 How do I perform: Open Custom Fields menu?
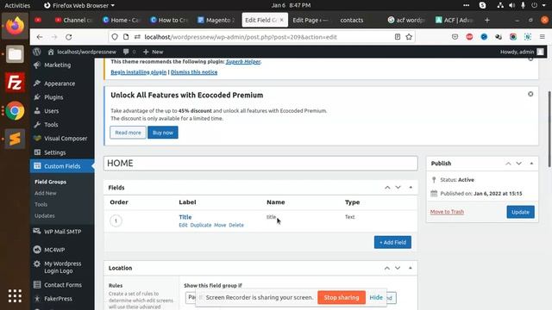coord(62,166)
